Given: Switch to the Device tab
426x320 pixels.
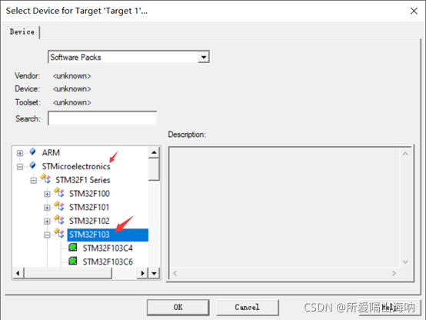Looking at the screenshot, I should (x=22, y=32).
